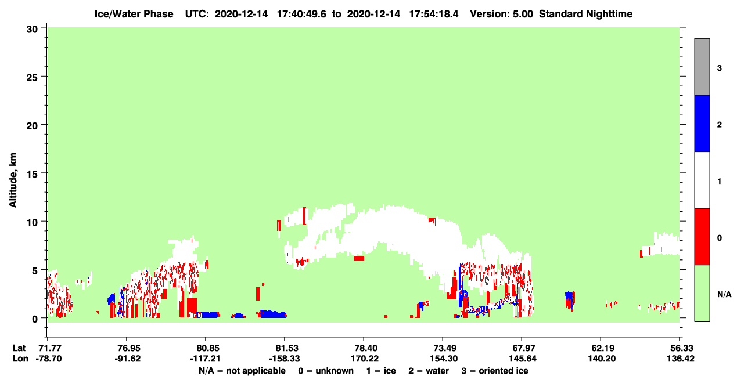Image resolution: width=755 pixels, height=387 pixels.
Task: Click the longitude value -91.62
Action: pos(127,359)
